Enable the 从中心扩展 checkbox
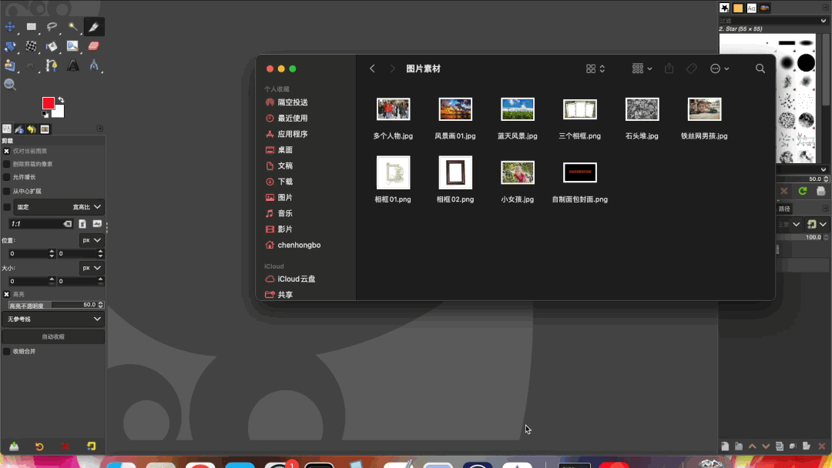 click(6, 191)
